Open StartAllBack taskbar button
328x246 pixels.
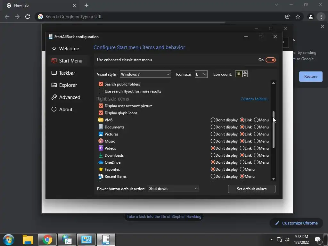pyautogui.click(x=106, y=240)
